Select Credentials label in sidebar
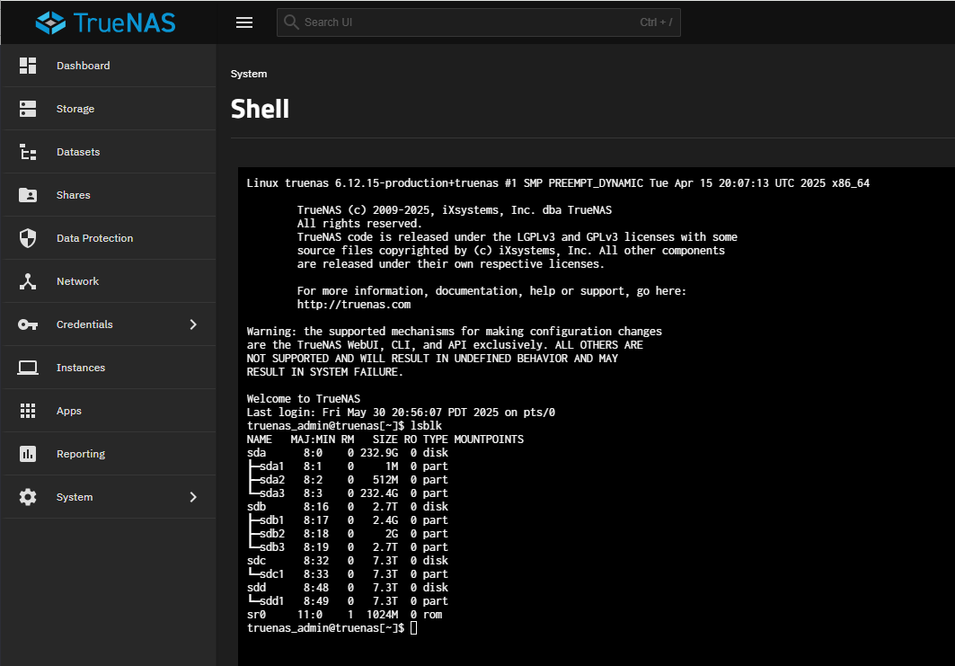Image resolution: width=955 pixels, height=666 pixels. pos(84,324)
